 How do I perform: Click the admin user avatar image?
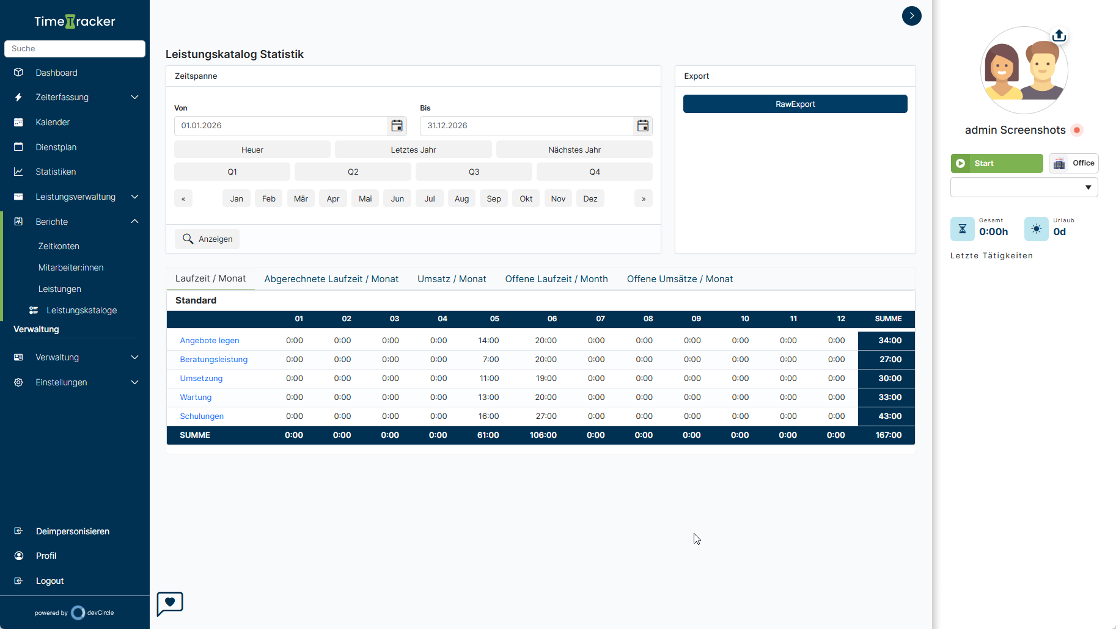click(1024, 70)
